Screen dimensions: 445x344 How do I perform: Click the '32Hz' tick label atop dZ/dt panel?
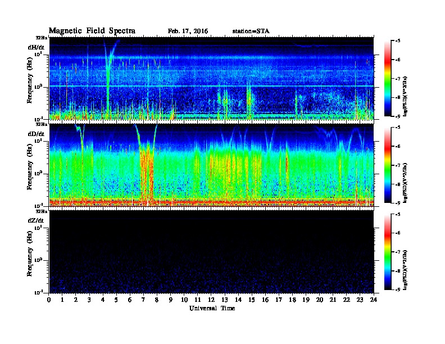42,211
